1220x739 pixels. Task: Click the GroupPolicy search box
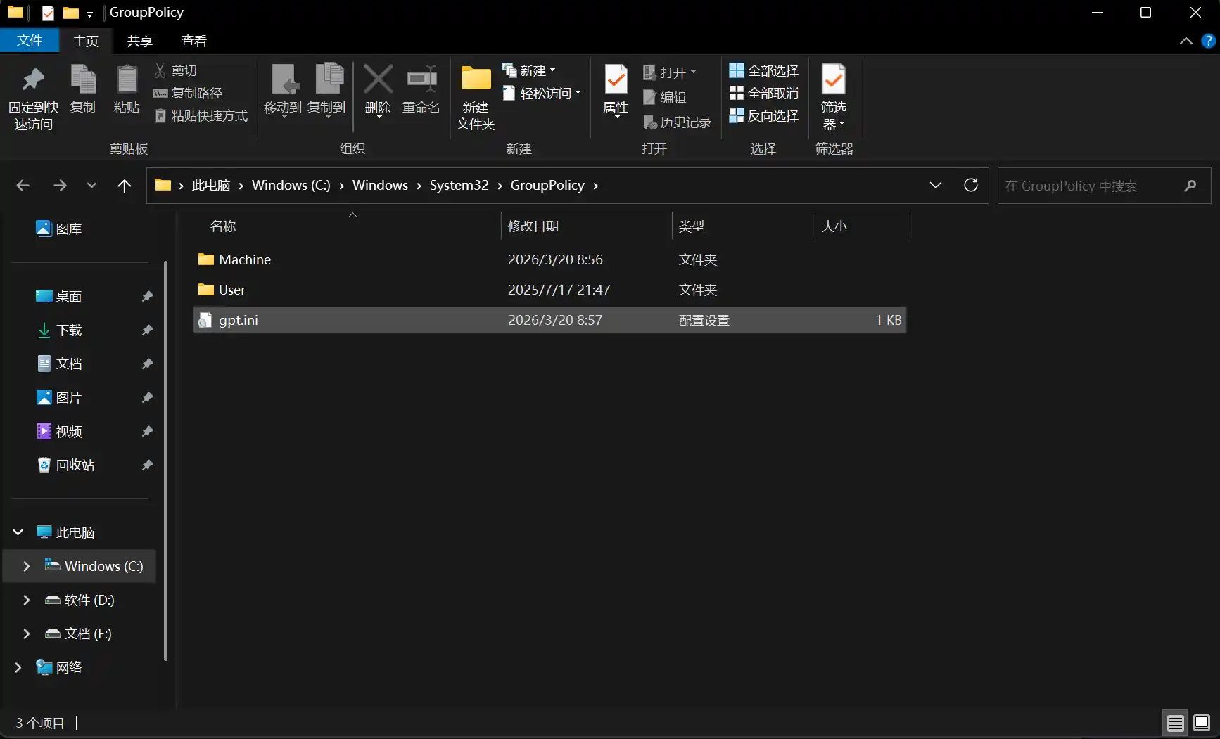point(1091,186)
